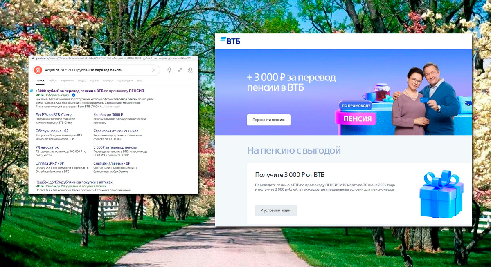The image size is (491, 267).
Task: Click the red Yandex logo icon
Action: tap(38, 70)
